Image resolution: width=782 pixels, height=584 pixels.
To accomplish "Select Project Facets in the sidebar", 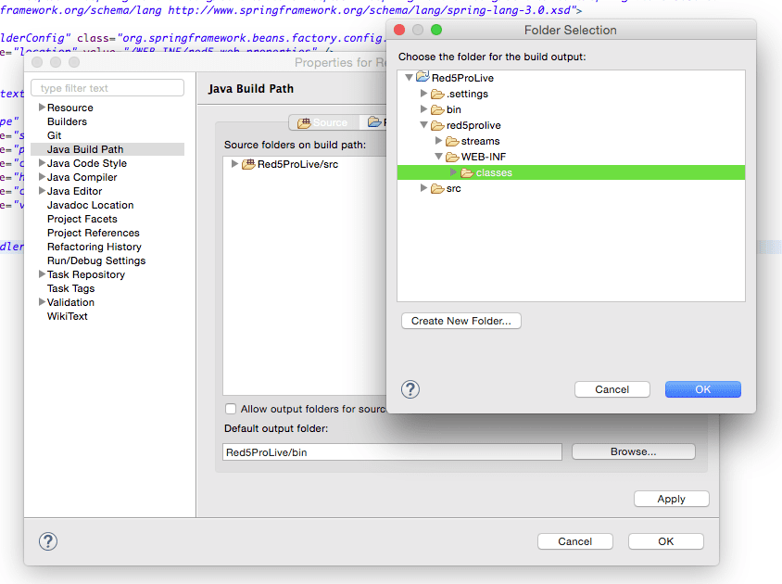I will coord(82,219).
